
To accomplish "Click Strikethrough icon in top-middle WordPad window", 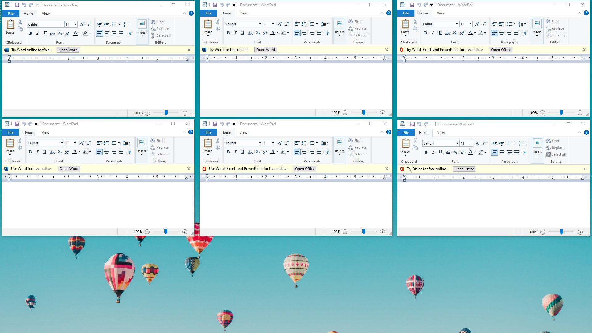I will (250, 33).
